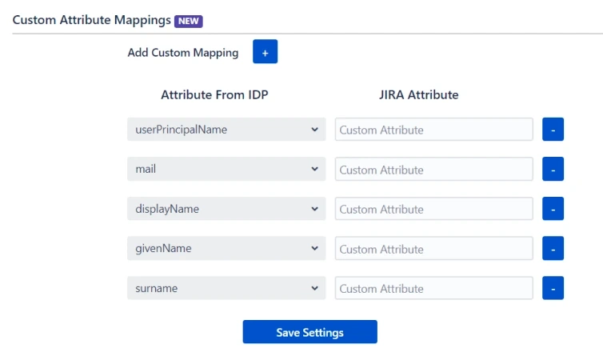Click the Custom Attribute field for mail

tap(433, 169)
